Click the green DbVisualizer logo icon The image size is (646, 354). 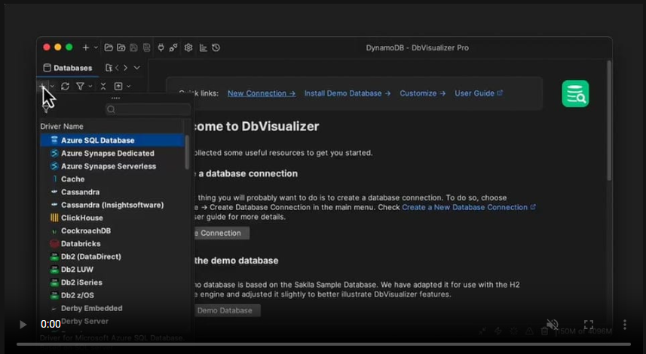[575, 93]
